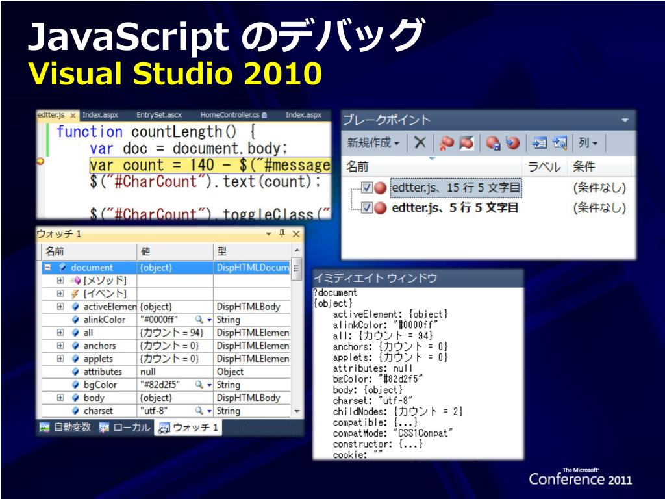Expand the applets node
The image size is (665, 499).
(60, 359)
